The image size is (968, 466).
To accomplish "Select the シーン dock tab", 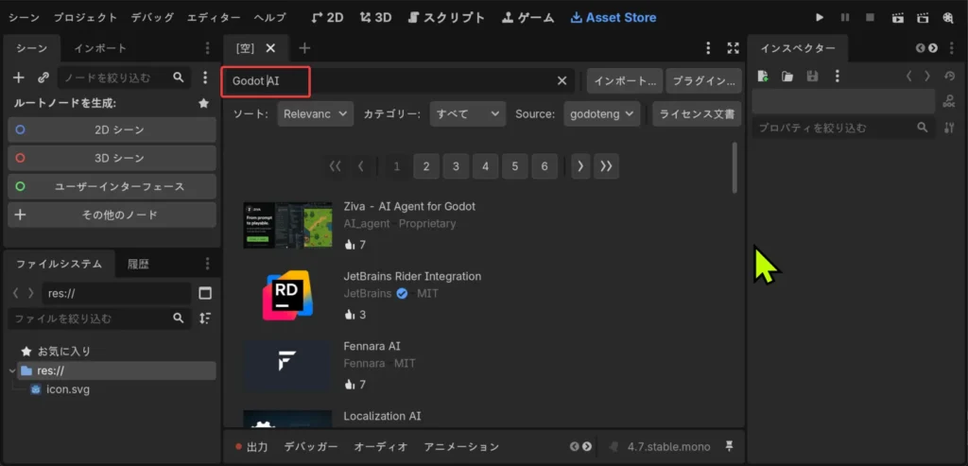I will 31,48.
